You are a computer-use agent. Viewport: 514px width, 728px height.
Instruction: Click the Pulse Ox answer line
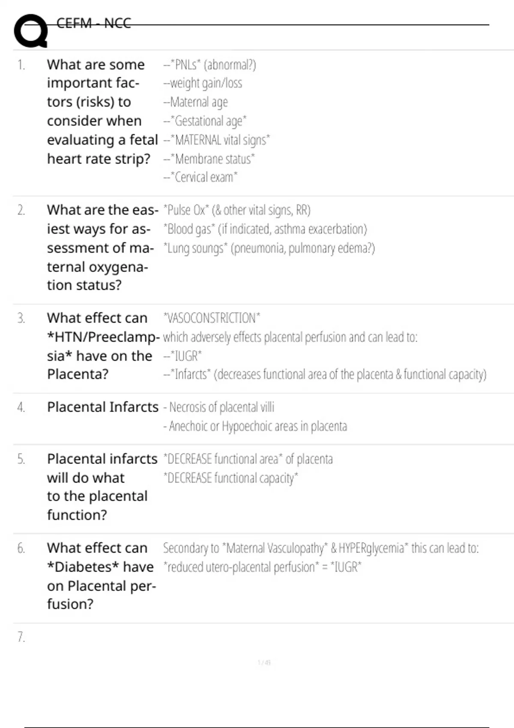pyautogui.click(x=236, y=210)
